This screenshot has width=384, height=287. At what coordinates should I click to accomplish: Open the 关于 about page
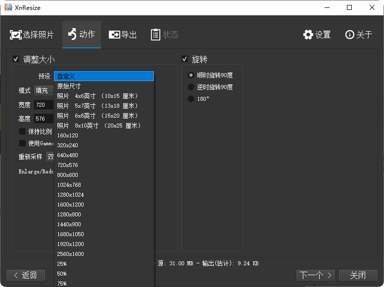pyautogui.click(x=359, y=35)
